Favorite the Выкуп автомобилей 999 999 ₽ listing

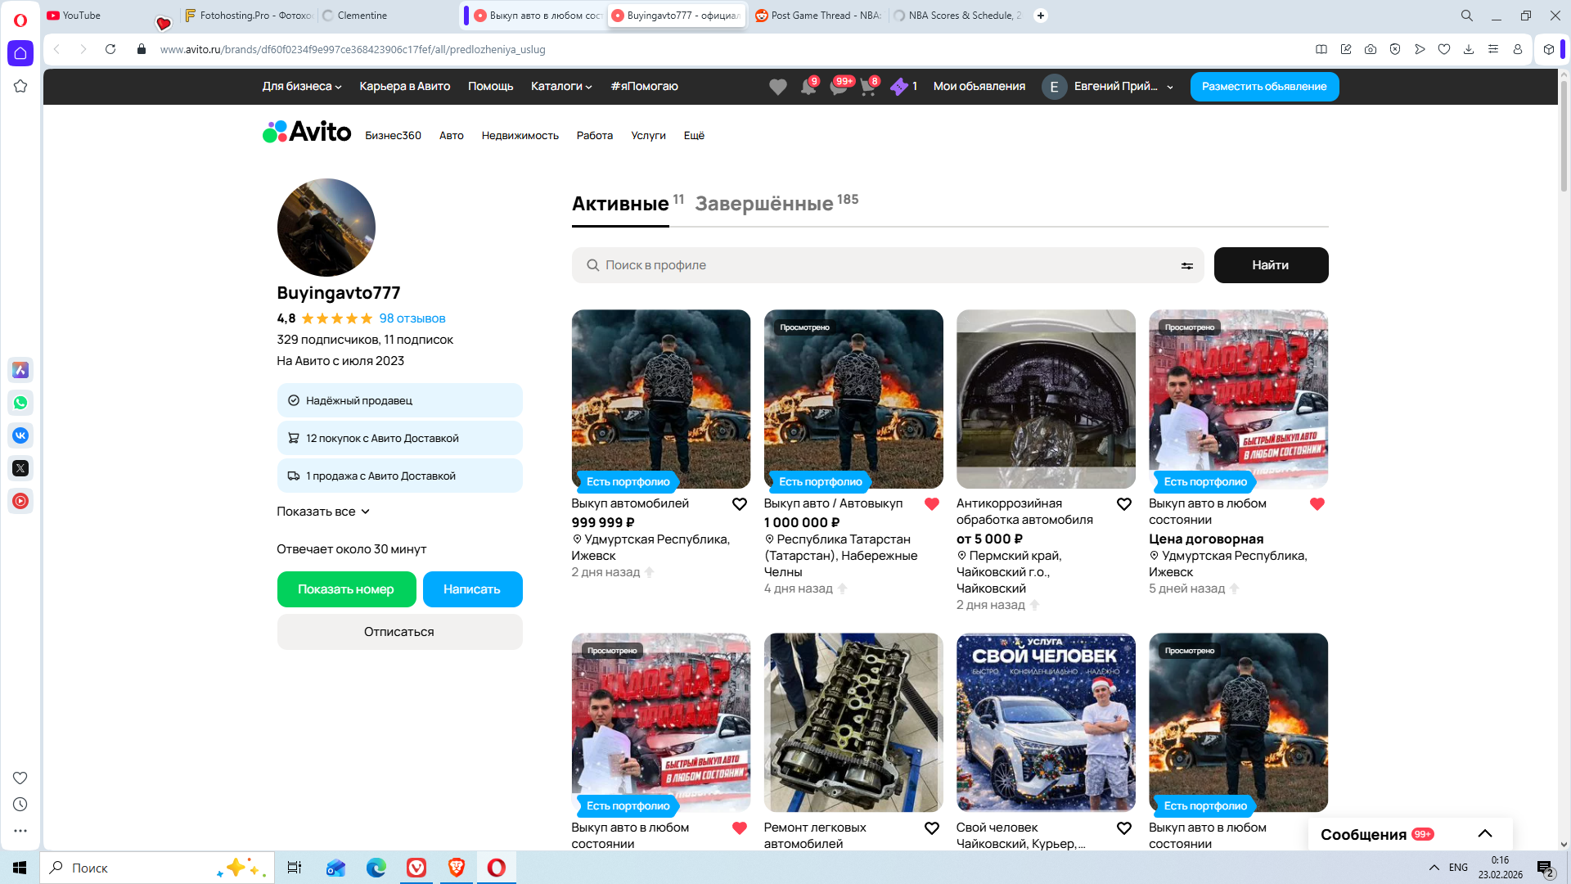coord(739,504)
